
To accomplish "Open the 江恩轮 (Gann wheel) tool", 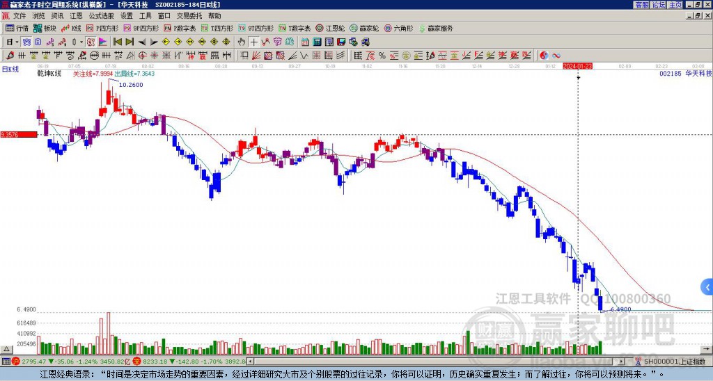I will [330, 28].
